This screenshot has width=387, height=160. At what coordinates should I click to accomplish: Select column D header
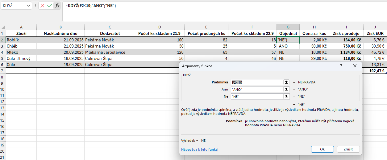(160, 27)
